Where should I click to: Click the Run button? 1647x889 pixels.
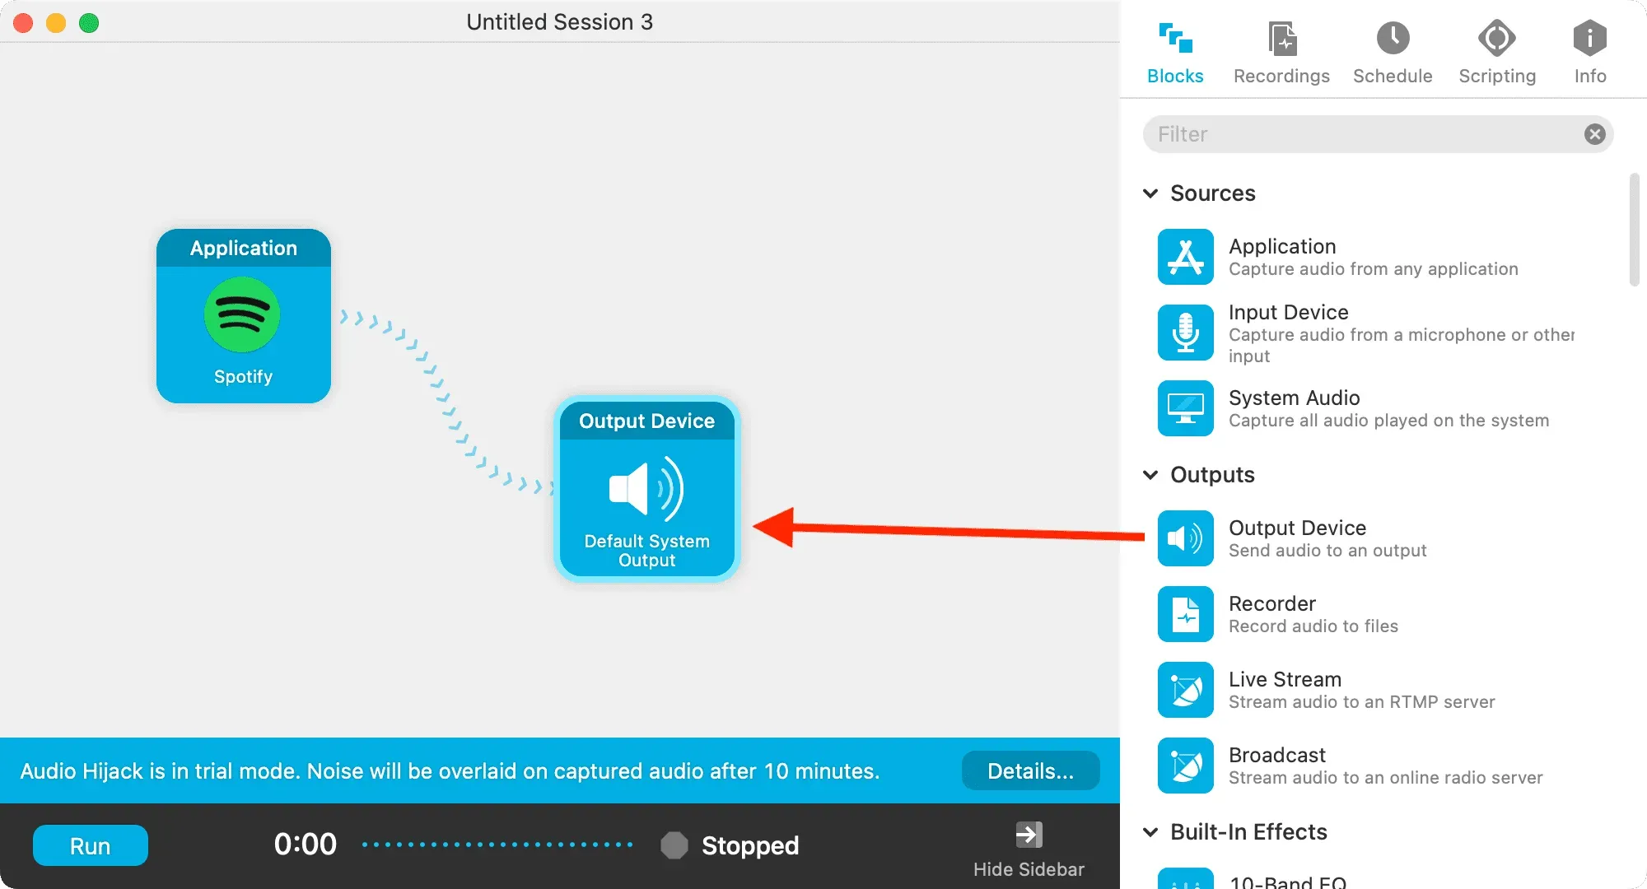(x=89, y=844)
